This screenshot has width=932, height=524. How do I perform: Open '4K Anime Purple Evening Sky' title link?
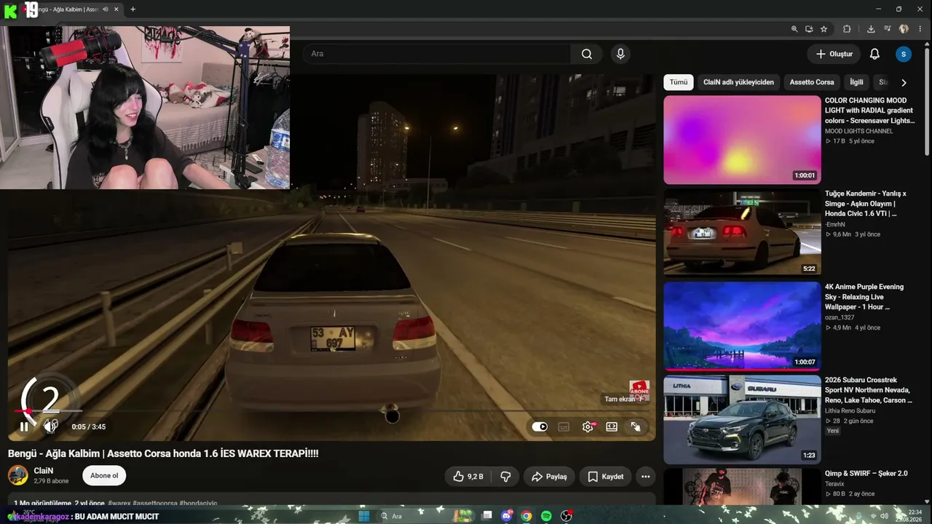(x=864, y=297)
